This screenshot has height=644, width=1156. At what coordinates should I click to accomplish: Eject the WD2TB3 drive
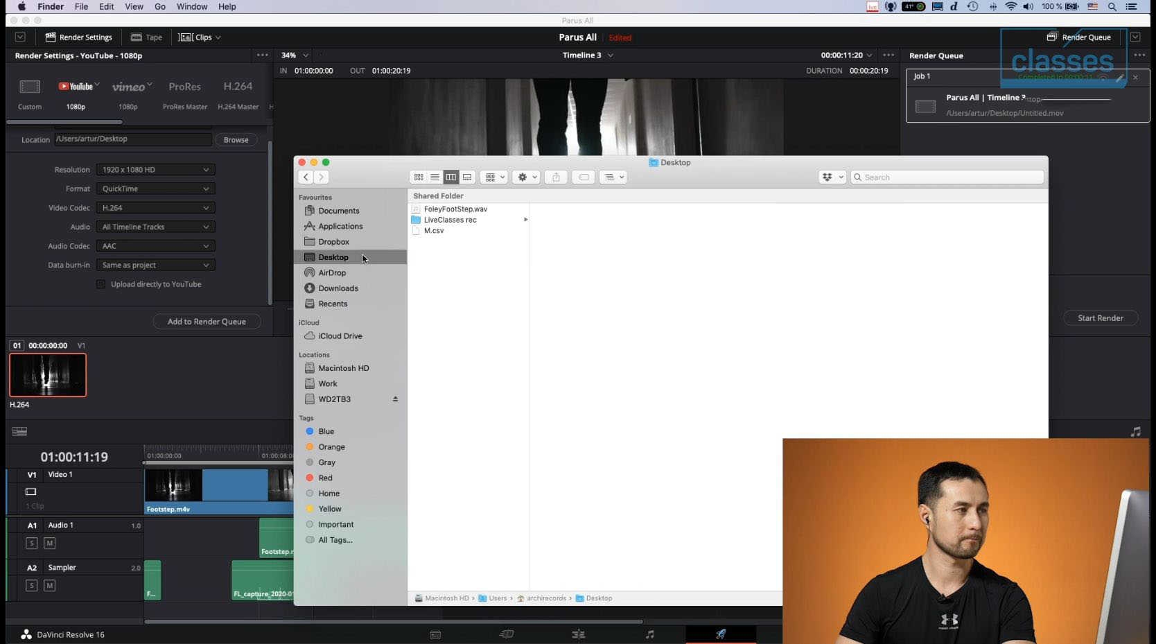tap(395, 399)
